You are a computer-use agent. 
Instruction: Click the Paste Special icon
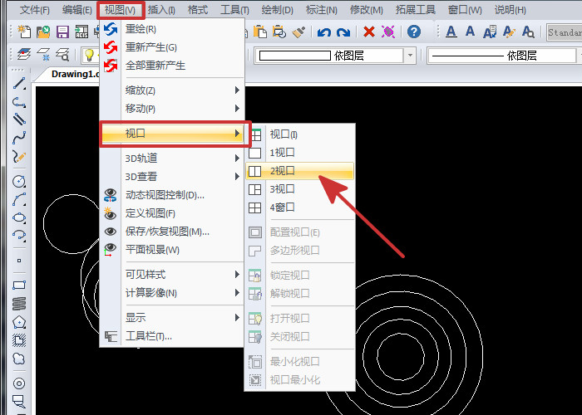279,32
